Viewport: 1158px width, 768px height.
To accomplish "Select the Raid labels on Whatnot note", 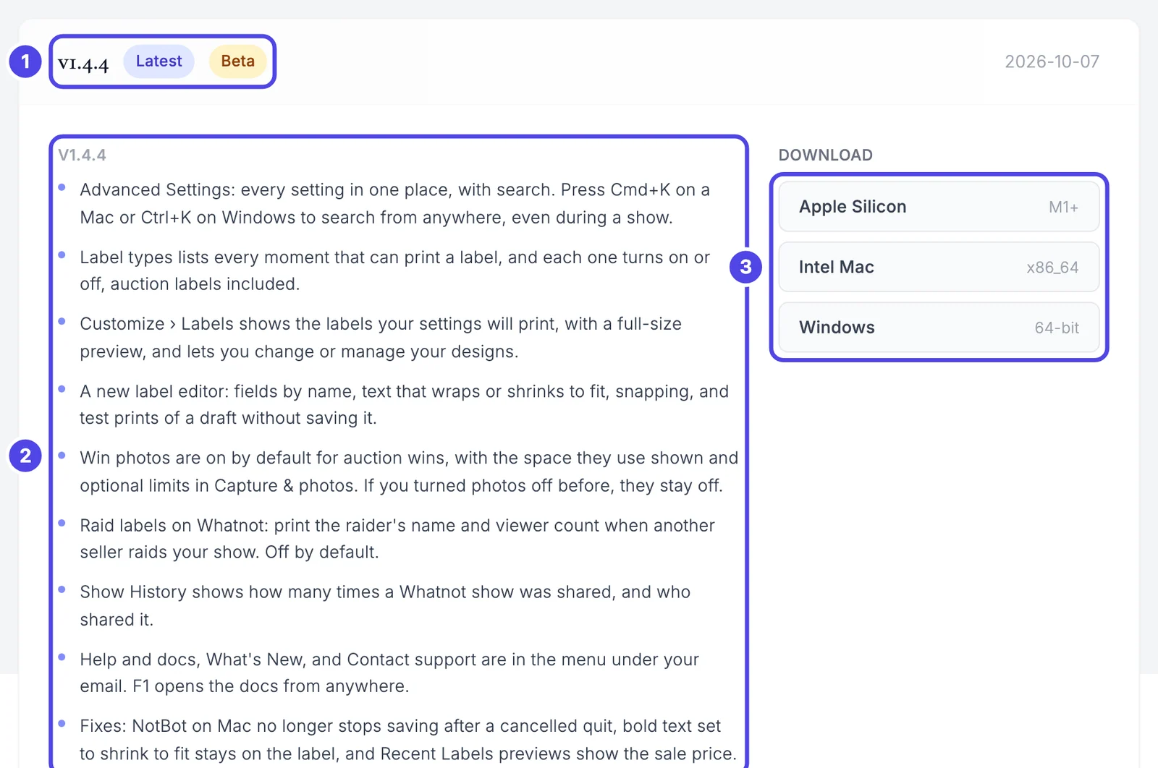I will coord(397,539).
